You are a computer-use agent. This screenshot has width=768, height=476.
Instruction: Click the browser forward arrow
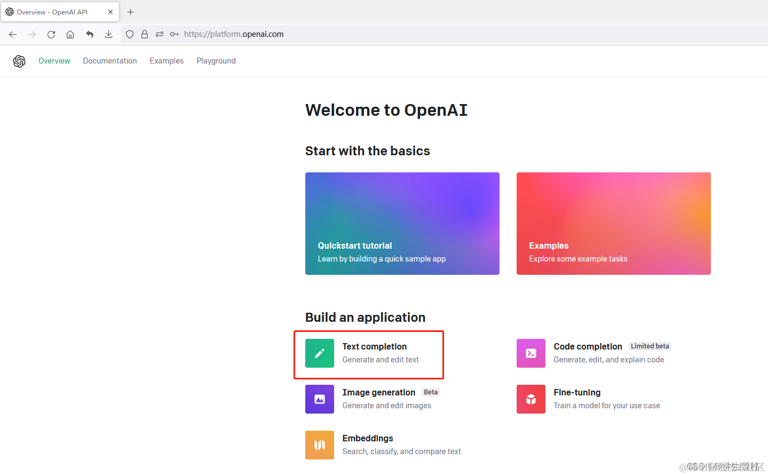(32, 34)
